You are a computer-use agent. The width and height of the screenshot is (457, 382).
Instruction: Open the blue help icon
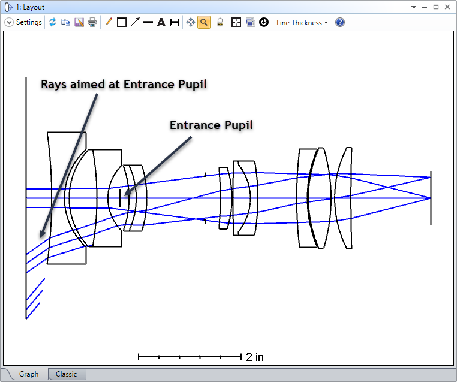(x=340, y=22)
